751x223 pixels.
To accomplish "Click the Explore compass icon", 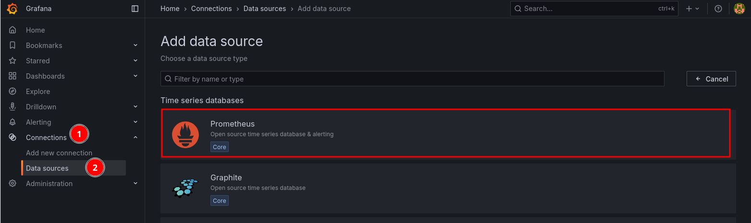I will (x=12, y=92).
